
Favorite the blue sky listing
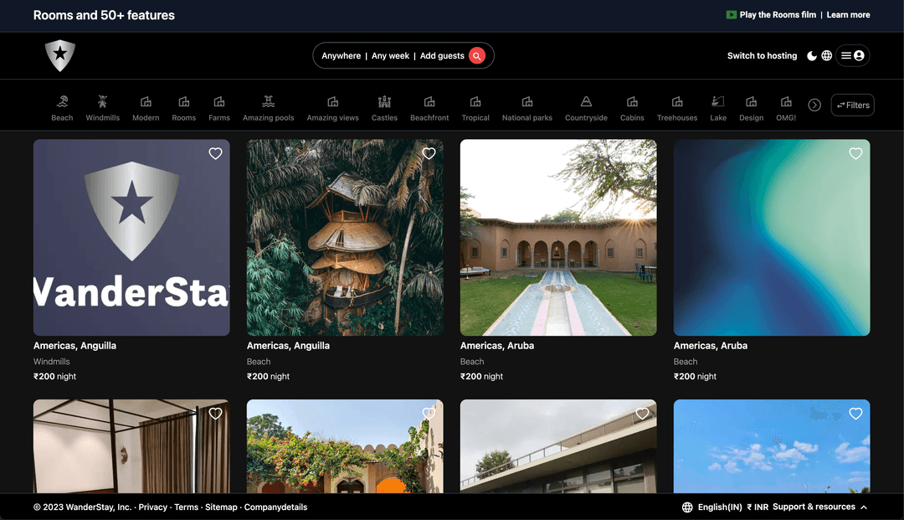(855, 414)
